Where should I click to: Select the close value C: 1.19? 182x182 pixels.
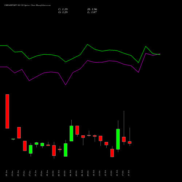63,9
